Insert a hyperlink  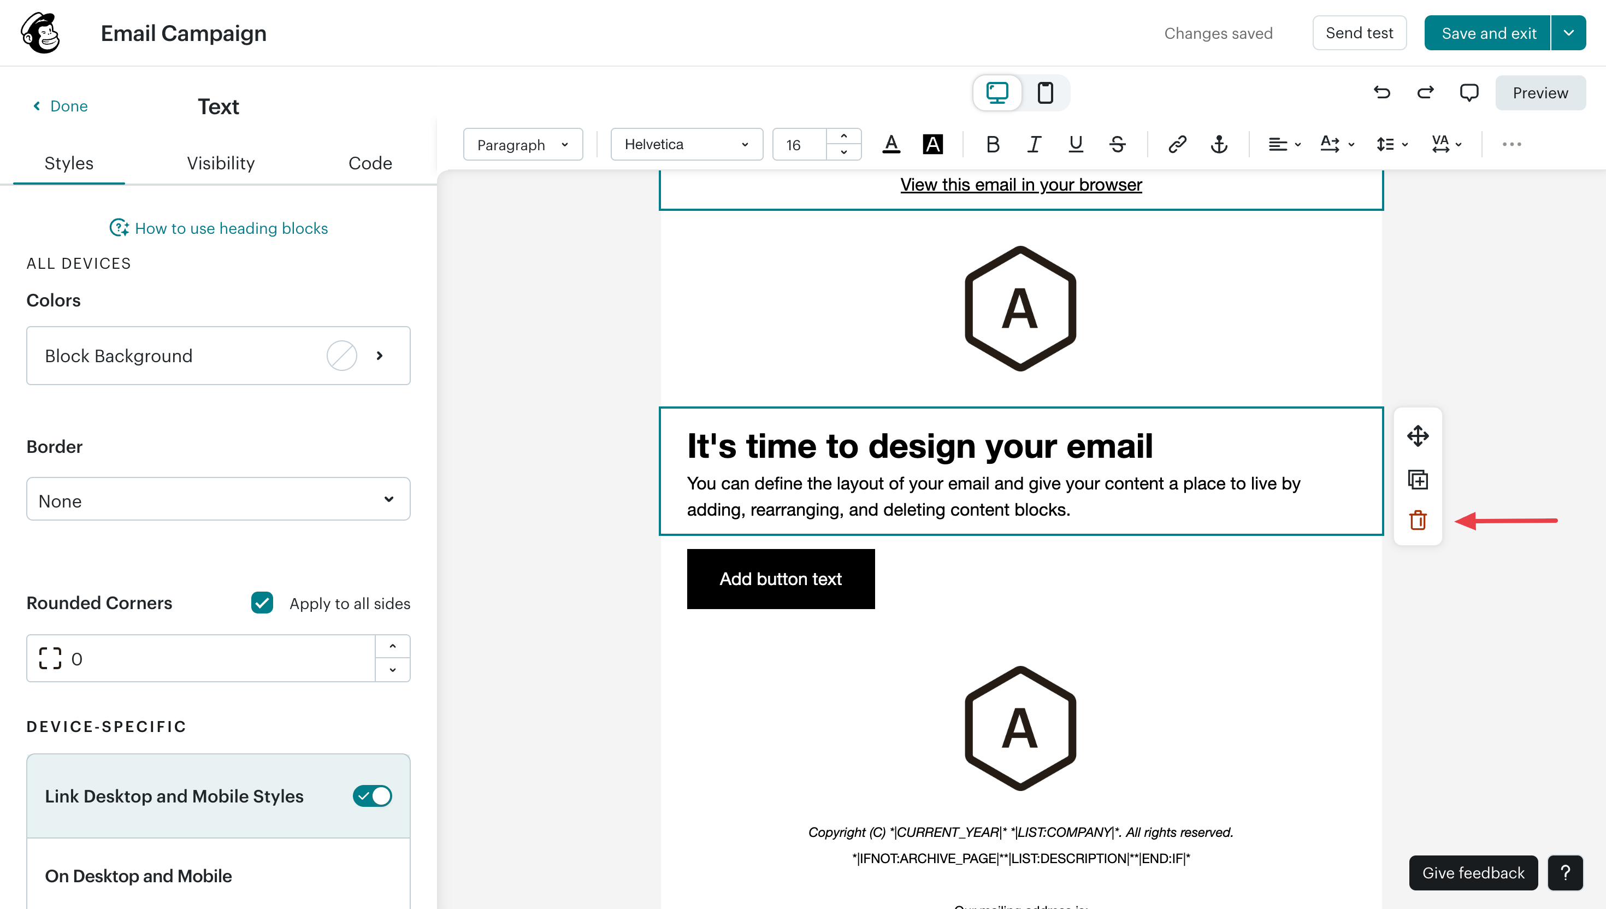click(1177, 144)
